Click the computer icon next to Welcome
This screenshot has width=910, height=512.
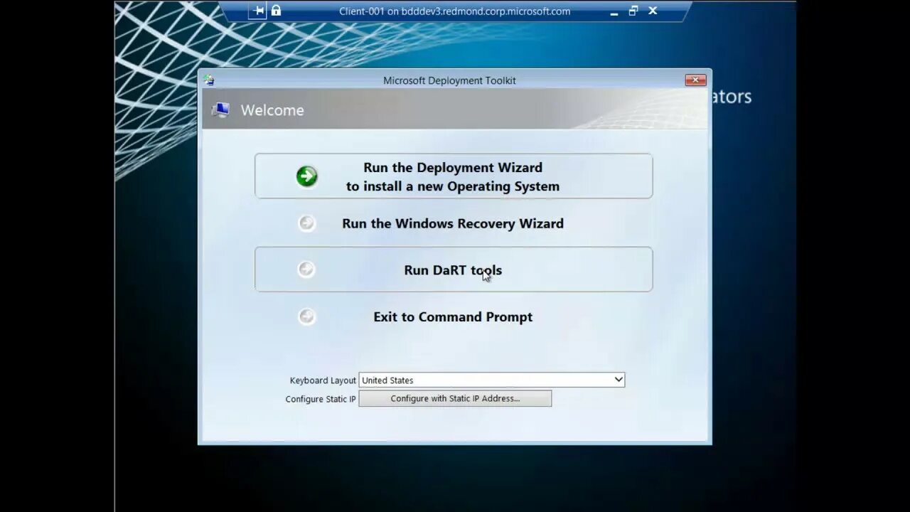click(x=220, y=110)
